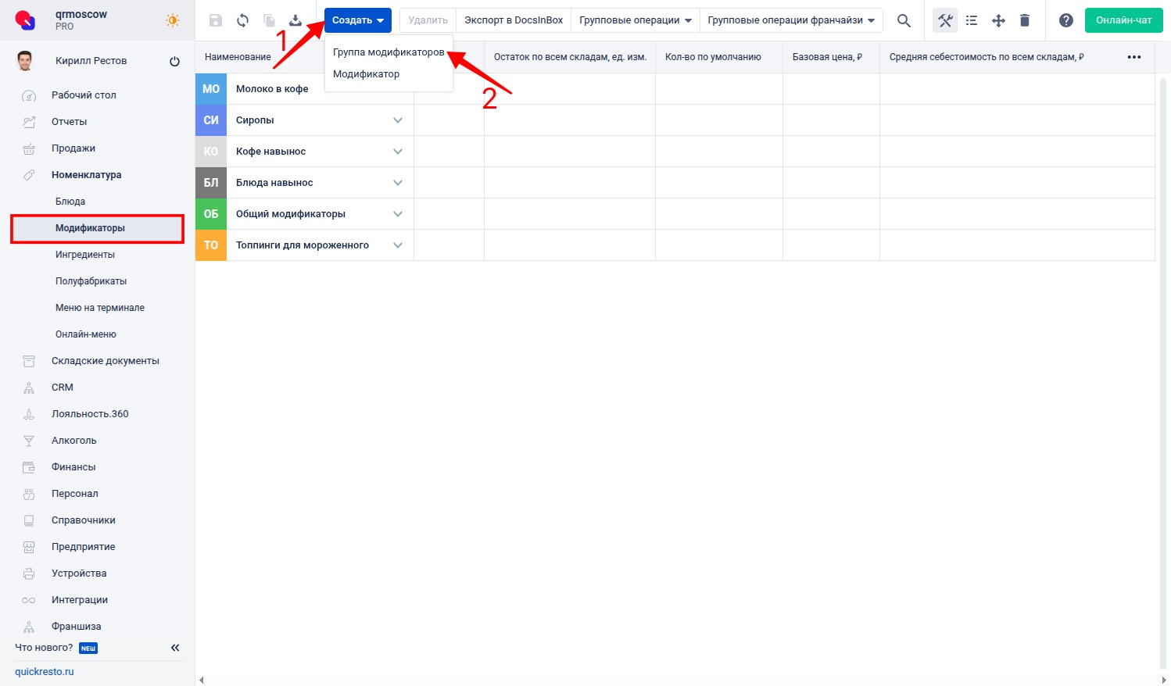Click the МО group color badge
This screenshot has width=1171, height=686.
(x=211, y=89)
